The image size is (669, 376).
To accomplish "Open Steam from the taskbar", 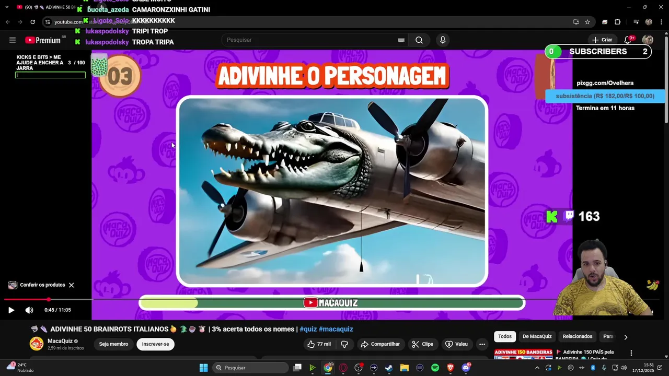I will pos(389,368).
